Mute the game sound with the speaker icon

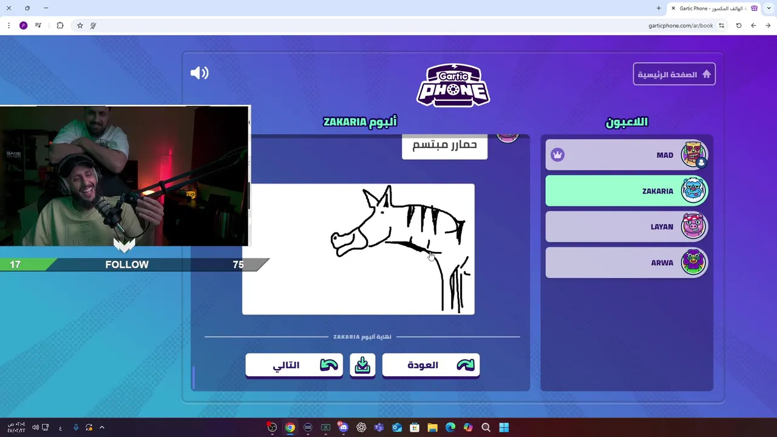coord(199,73)
